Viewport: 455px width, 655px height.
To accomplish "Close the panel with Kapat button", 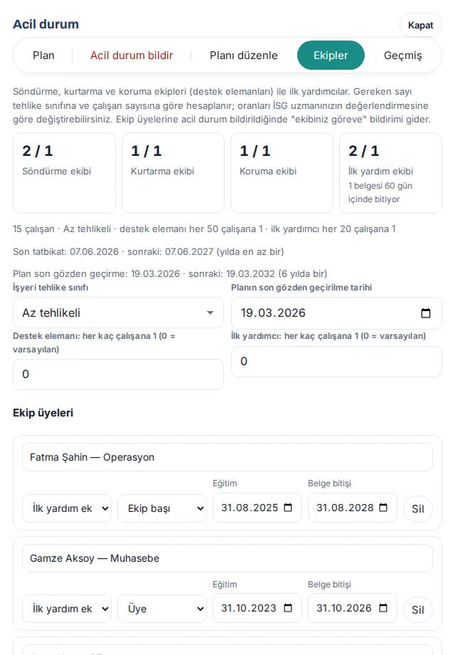I will point(420,26).
